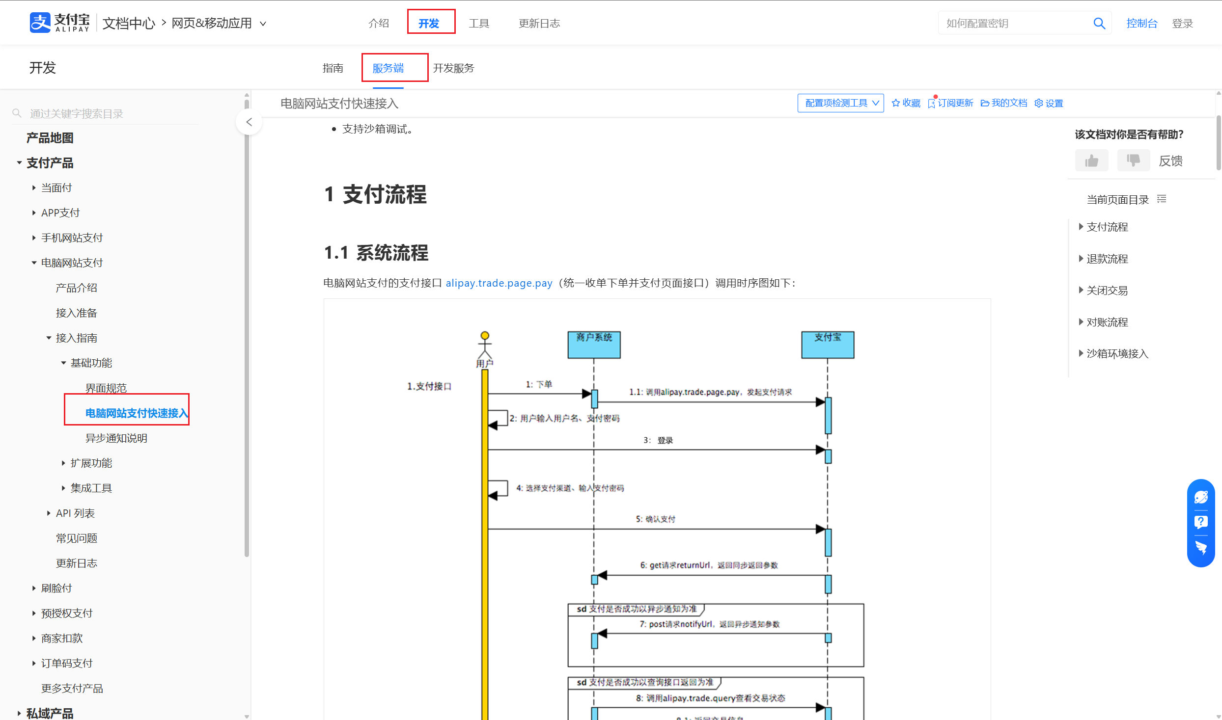Click the 设置 gear icon
This screenshot has height=720, width=1222.
pos(1039,103)
